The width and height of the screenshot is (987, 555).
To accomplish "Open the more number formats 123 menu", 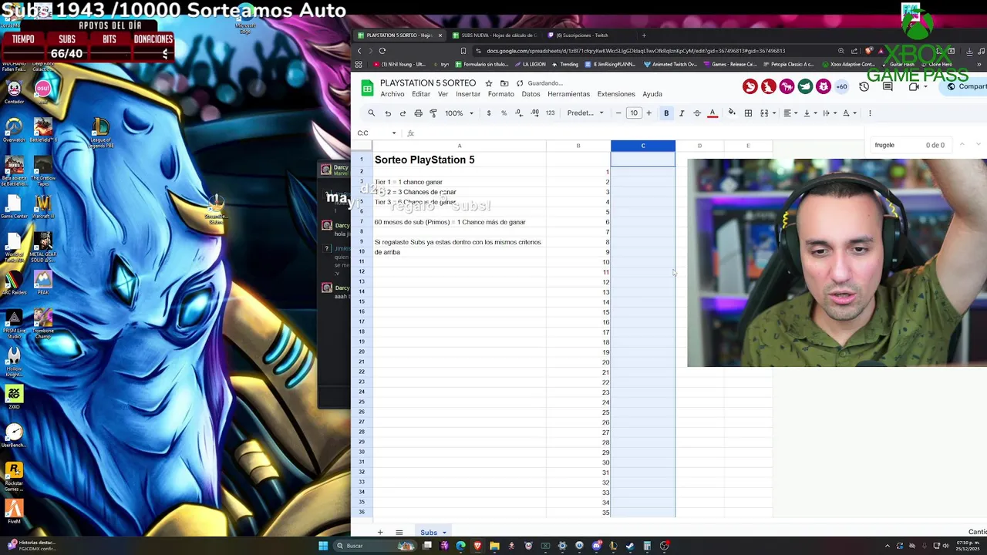I will click(550, 113).
